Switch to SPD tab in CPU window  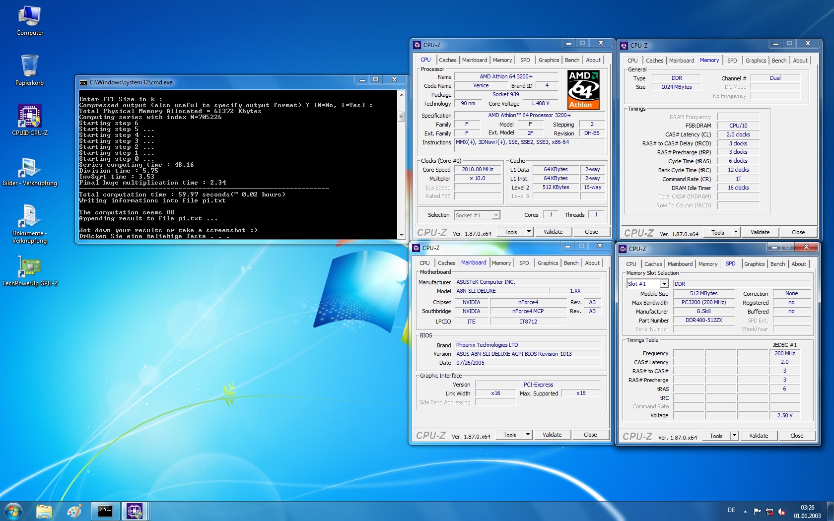point(525,60)
